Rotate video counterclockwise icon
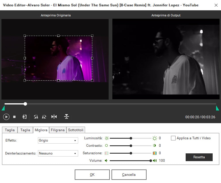Image resolution: width=221 pixels, height=183 pixels. [36, 117]
